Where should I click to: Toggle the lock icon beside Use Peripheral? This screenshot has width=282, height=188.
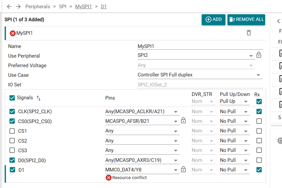(259, 55)
